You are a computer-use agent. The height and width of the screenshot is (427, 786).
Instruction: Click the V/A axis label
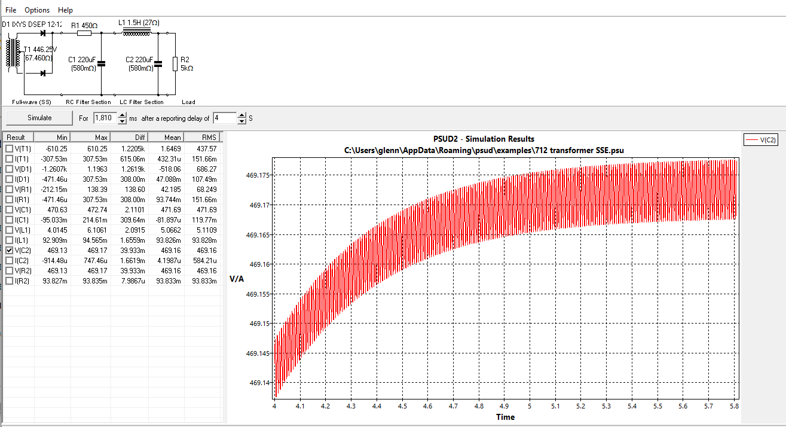(x=237, y=279)
